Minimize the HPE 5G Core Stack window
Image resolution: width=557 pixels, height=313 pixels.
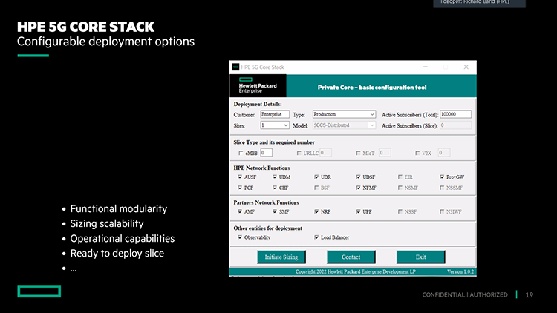click(x=426, y=67)
